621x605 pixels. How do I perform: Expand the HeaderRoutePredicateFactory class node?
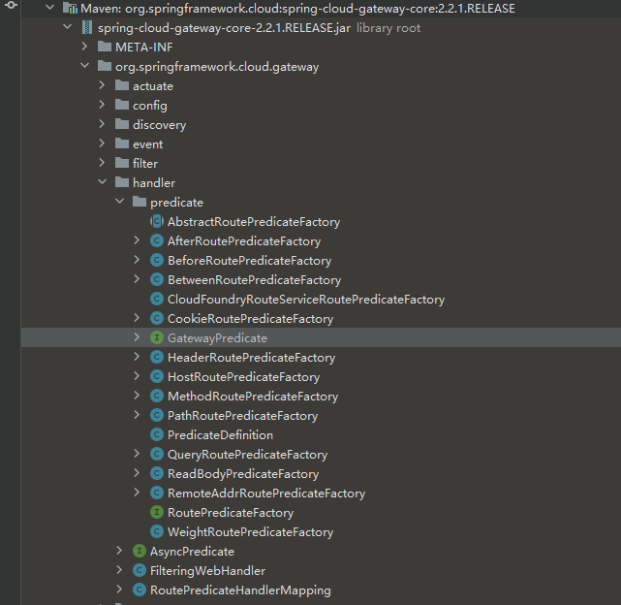click(x=137, y=357)
